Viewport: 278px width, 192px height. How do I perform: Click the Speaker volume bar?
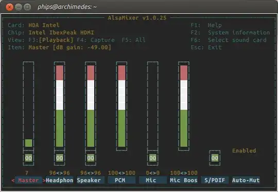coord(91,106)
